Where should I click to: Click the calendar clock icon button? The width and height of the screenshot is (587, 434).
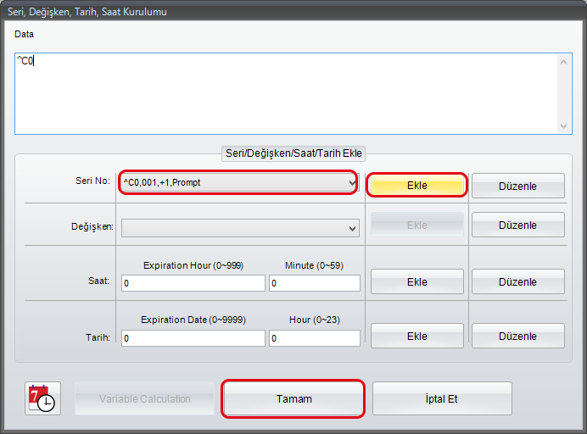[x=42, y=398]
